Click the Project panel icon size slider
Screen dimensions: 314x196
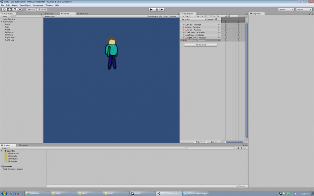pos(240,186)
